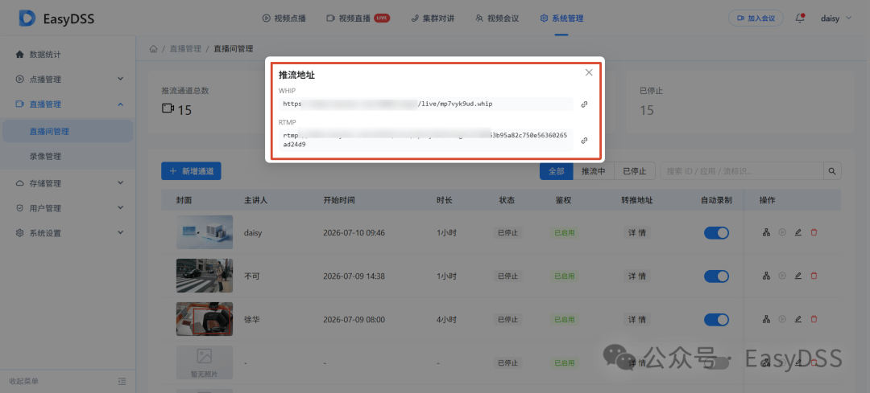Edit the 不可 channel row
Screen dimensions: 870x393
[x=797, y=276]
